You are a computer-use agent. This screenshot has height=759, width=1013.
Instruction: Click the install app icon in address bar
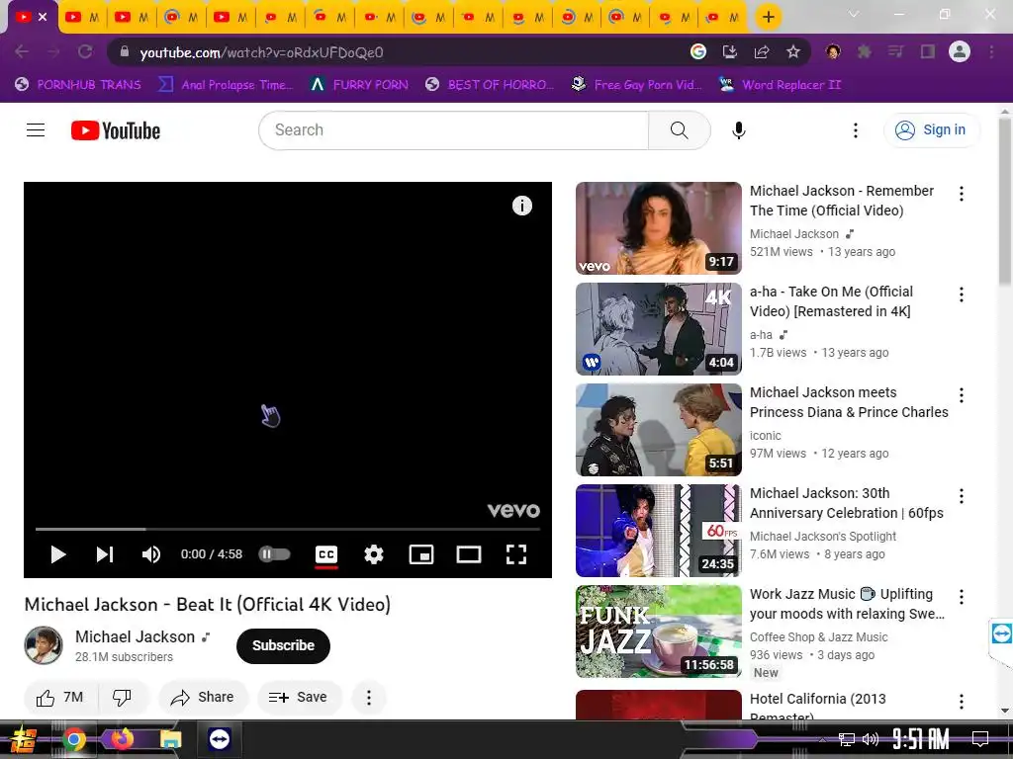pyautogui.click(x=730, y=51)
